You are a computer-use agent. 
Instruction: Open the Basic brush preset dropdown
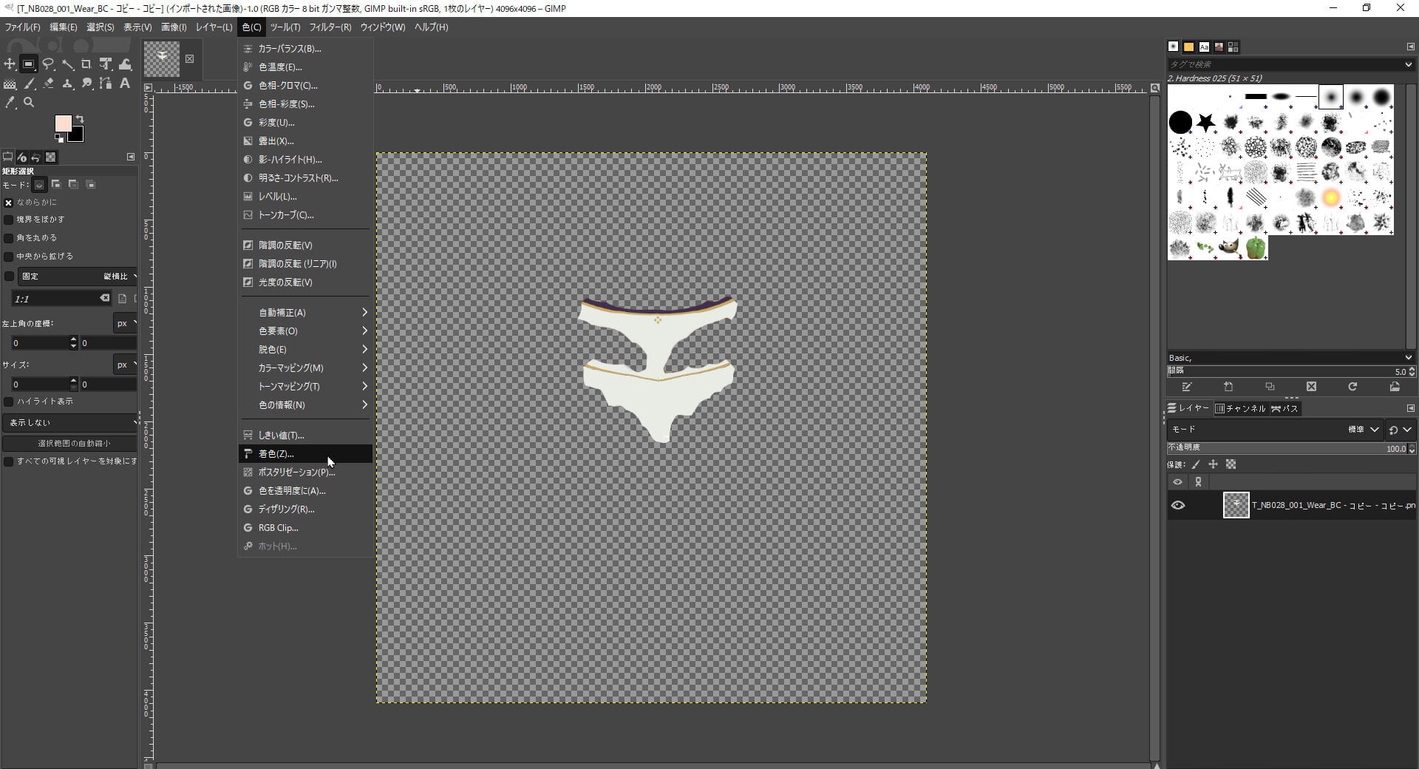(x=1290, y=358)
